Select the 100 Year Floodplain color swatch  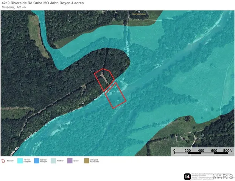(20, 161)
